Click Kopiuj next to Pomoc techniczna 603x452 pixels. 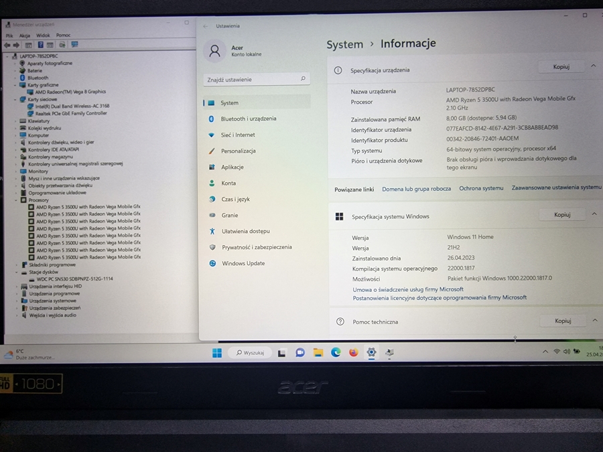tap(563, 321)
